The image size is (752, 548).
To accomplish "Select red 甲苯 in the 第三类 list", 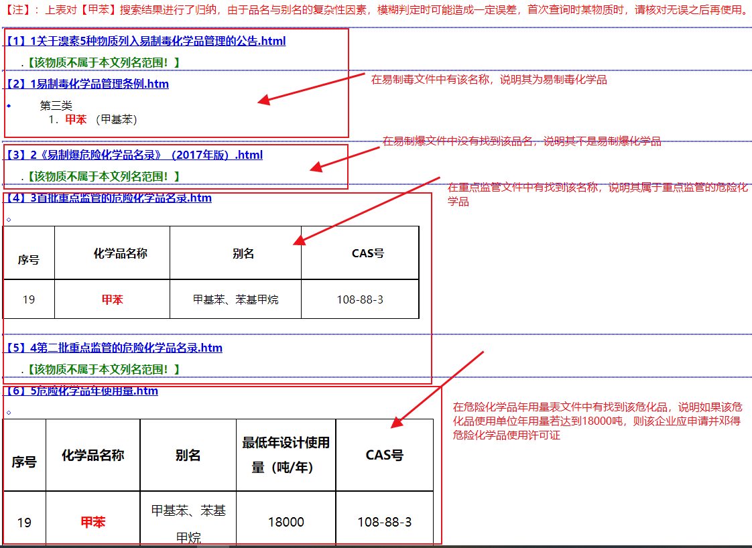I will [x=76, y=120].
